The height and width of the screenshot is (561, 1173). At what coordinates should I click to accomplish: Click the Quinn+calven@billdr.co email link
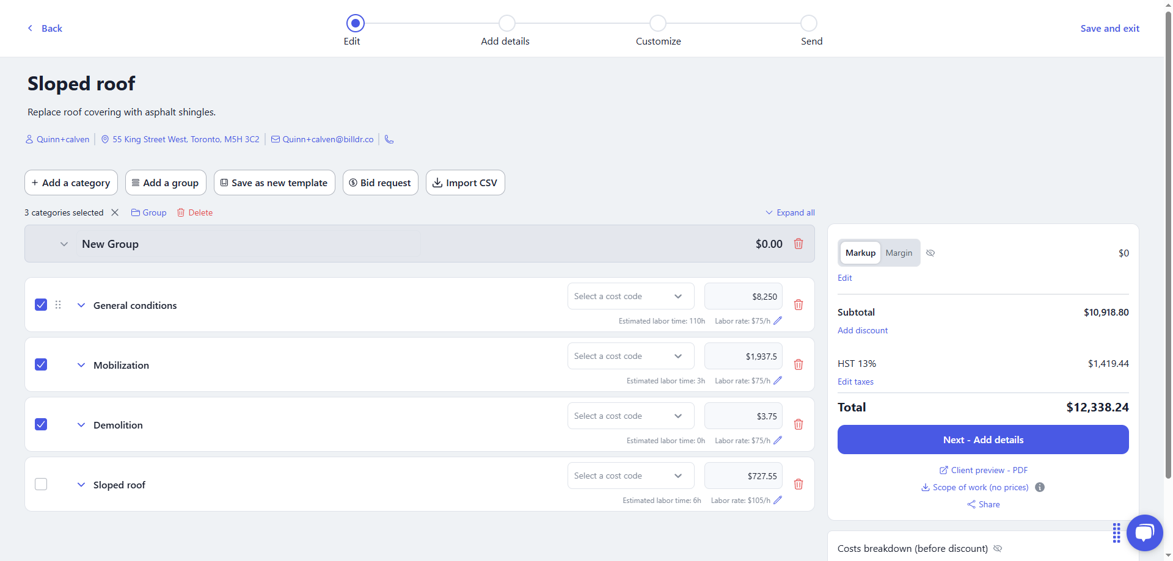click(x=322, y=139)
